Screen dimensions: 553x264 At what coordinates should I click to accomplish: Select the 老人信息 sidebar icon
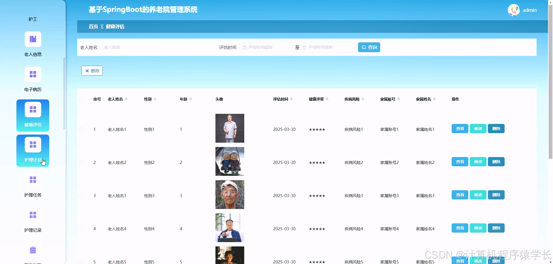tap(33, 39)
